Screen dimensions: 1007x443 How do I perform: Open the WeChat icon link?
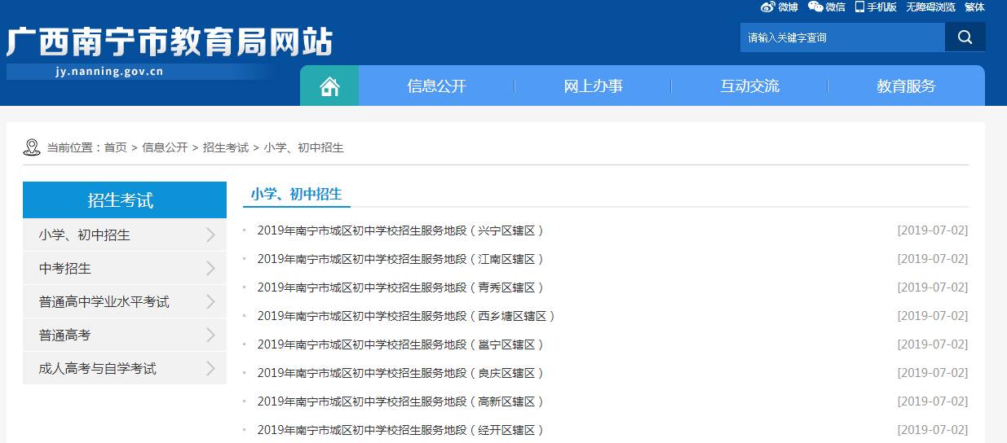pos(815,7)
